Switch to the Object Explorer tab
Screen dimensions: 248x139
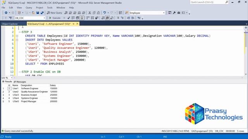(x=10, y=24)
